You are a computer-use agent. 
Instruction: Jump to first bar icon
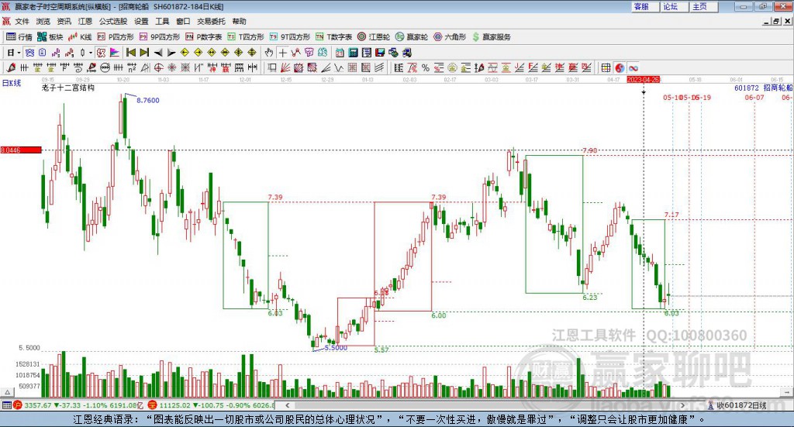[130, 53]
